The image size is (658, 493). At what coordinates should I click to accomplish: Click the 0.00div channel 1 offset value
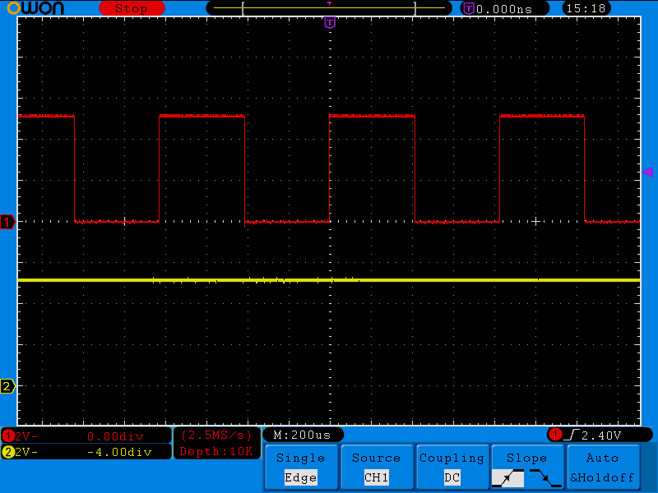pos(115,436)
